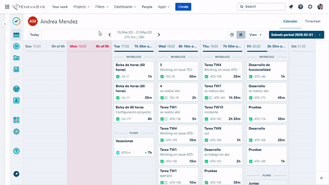Open People menu item
The width and height of the screenshot is (329, 185).
(x=147, y=7)
